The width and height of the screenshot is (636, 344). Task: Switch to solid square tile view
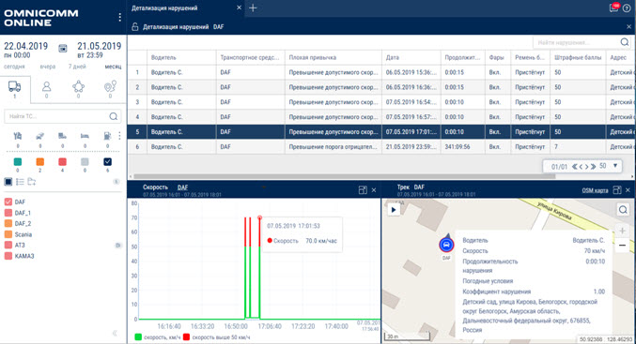[8, 182]
